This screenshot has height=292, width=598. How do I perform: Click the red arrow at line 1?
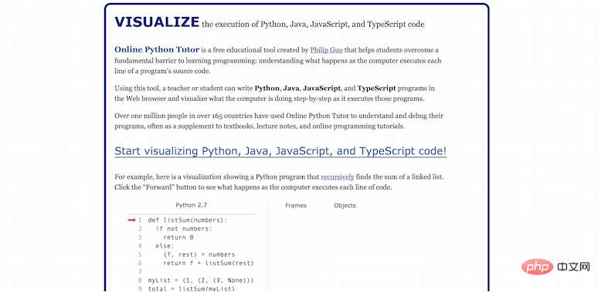tap(131, 220)
